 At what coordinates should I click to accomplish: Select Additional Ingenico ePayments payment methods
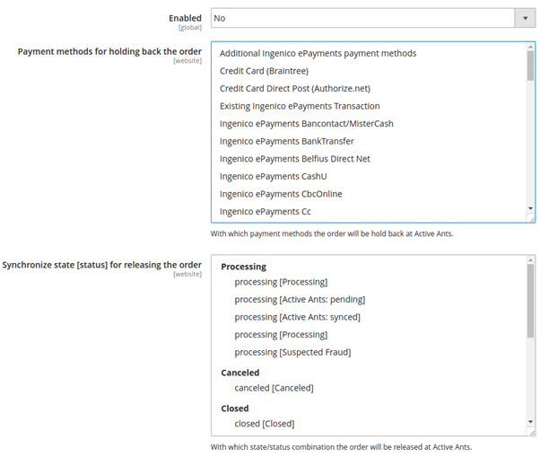[318, 54]
